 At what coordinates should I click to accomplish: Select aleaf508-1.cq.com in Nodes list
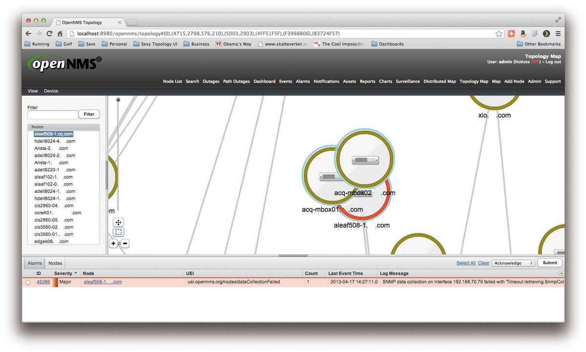tap(54, 134)
